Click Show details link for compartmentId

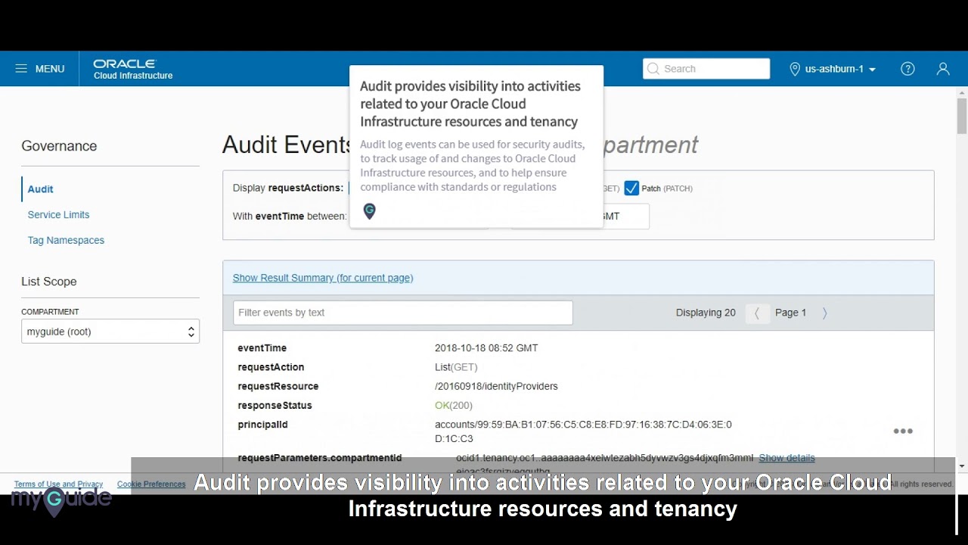pos(786,458)
